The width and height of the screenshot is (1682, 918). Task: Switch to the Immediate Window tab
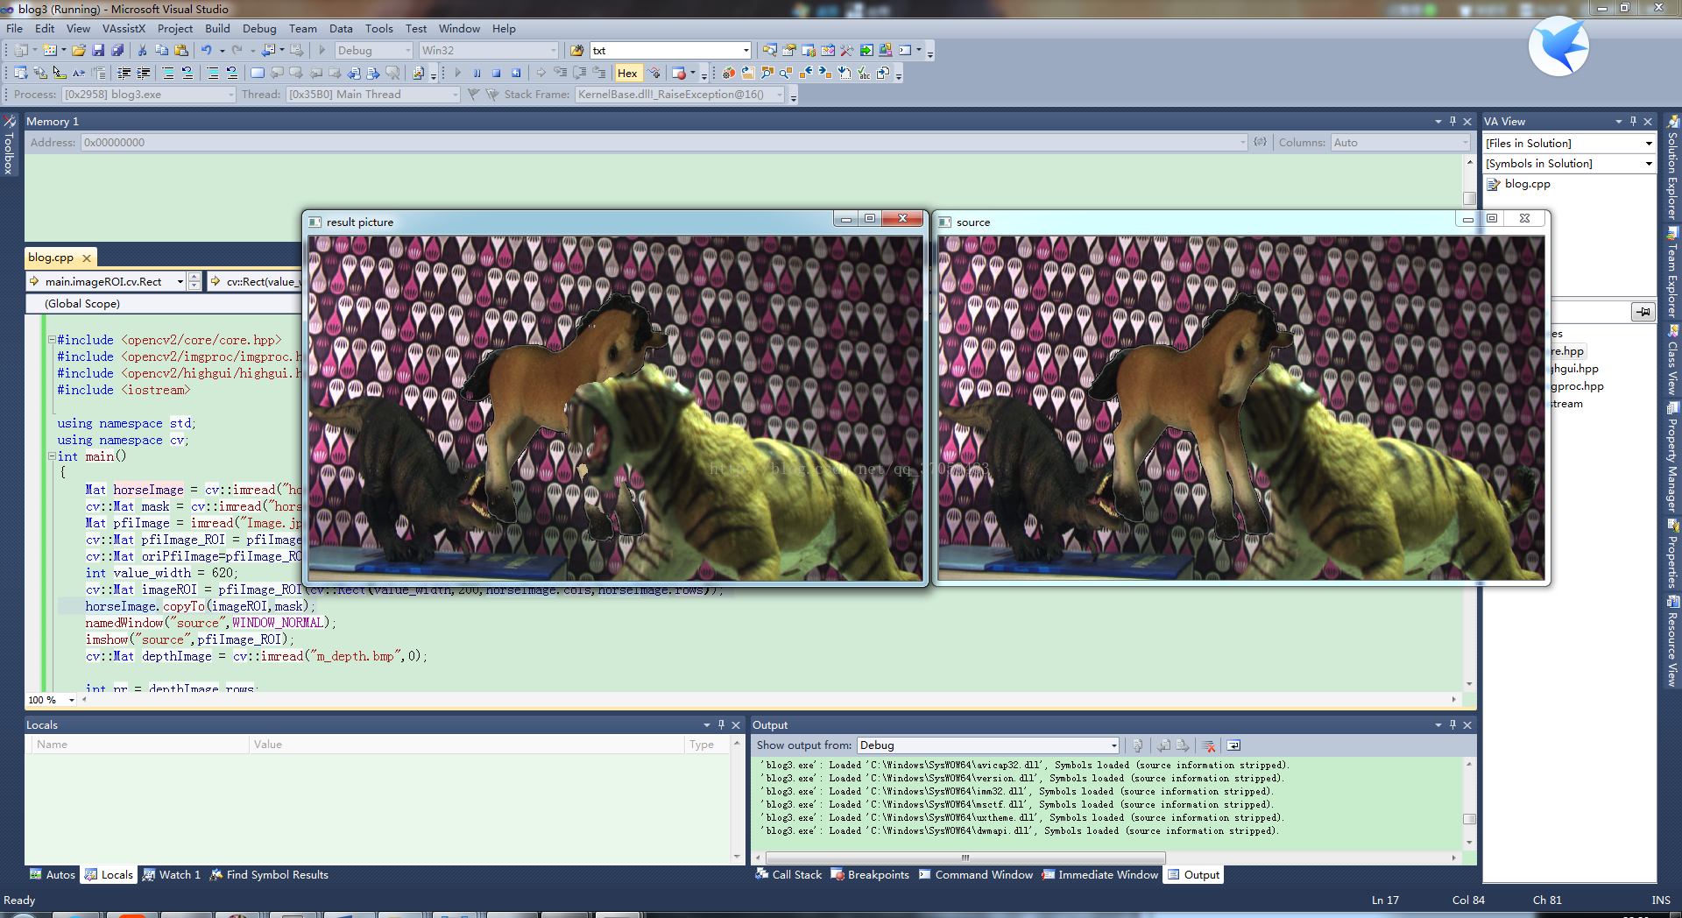1099,875
